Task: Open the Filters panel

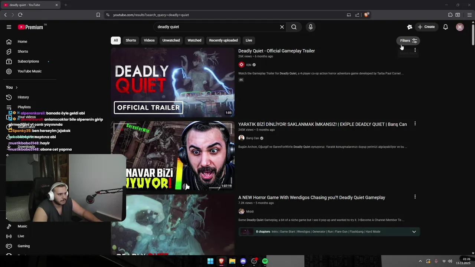Action: (x=408, y=41)
